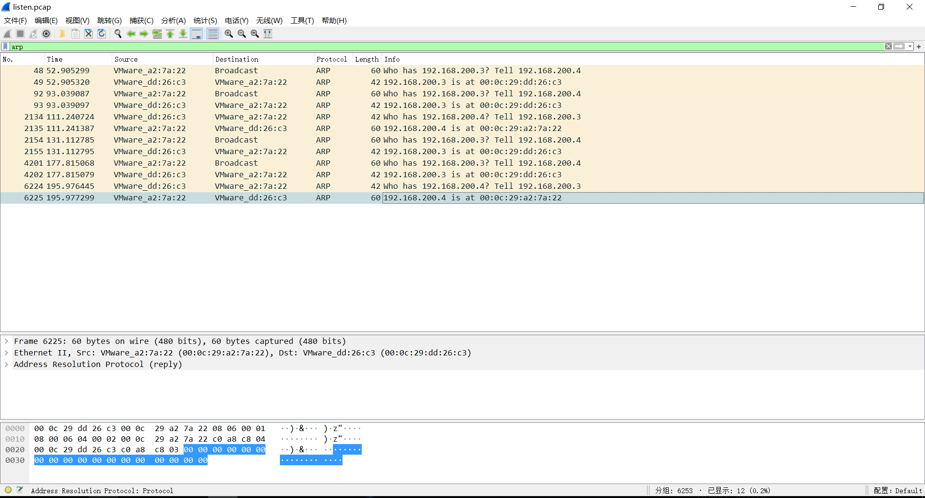925x498 pixels.
Task: Select packet number 2134 in the list
Action: tap(462, 117)
